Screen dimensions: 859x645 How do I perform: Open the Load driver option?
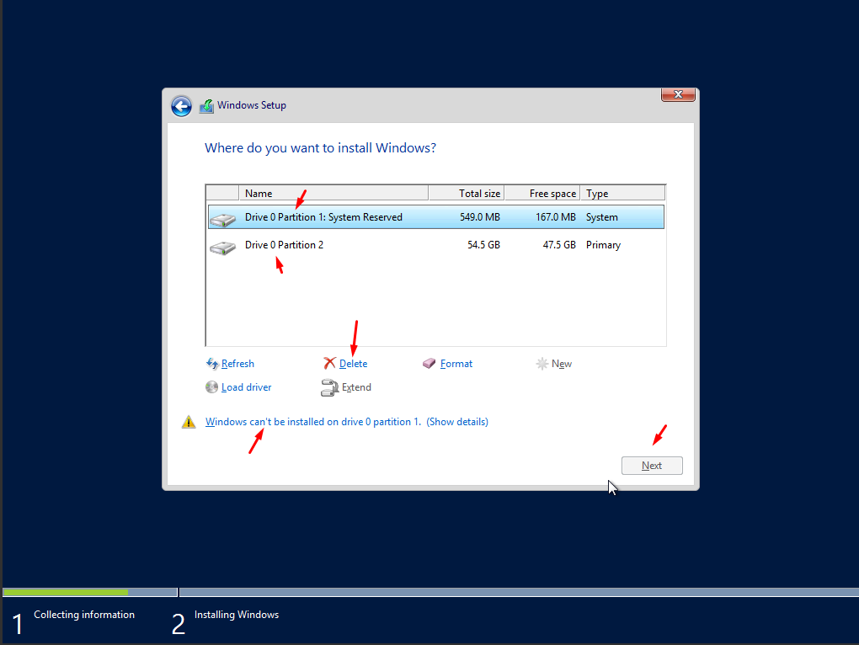[246, 387]
